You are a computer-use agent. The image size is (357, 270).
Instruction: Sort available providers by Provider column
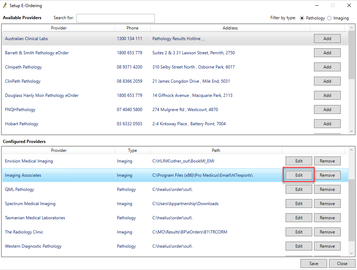click(59, 28)
